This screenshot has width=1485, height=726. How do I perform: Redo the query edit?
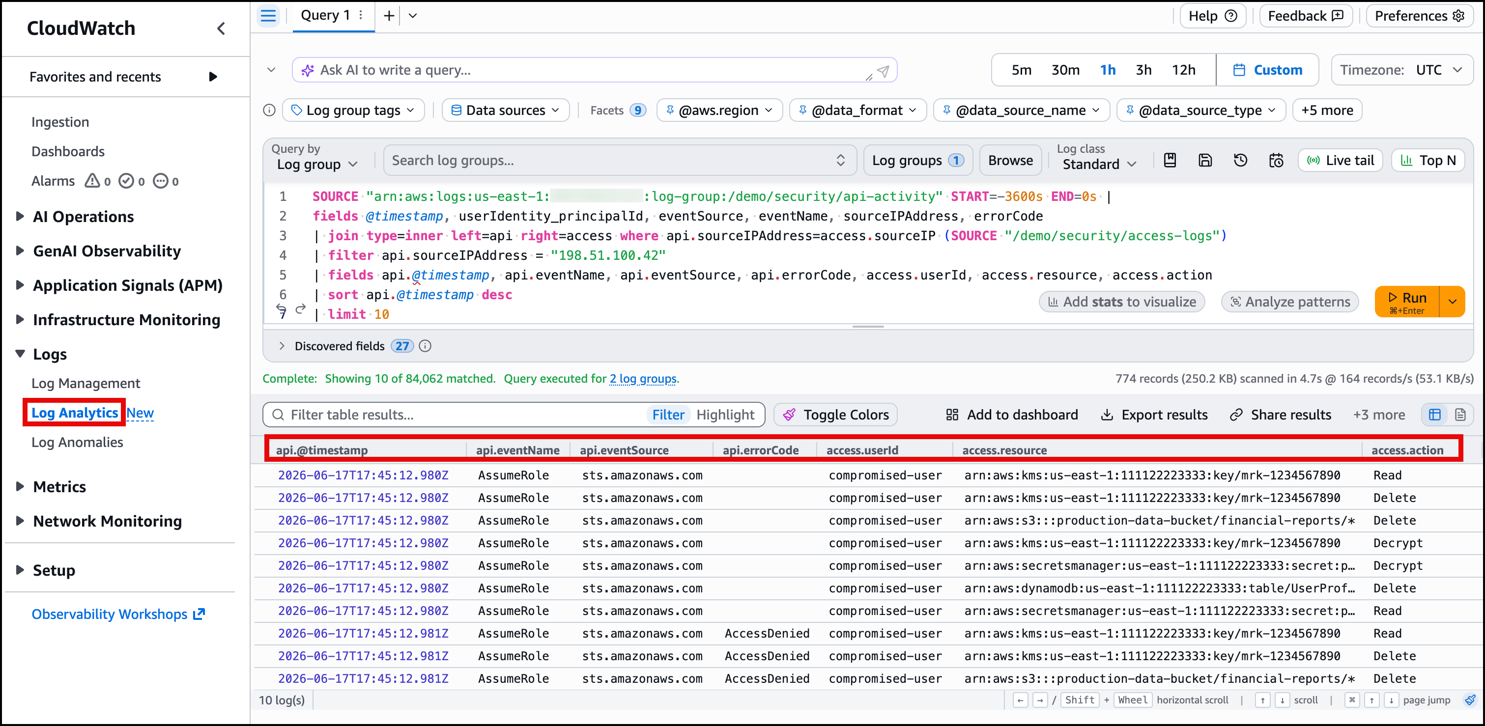300,309
